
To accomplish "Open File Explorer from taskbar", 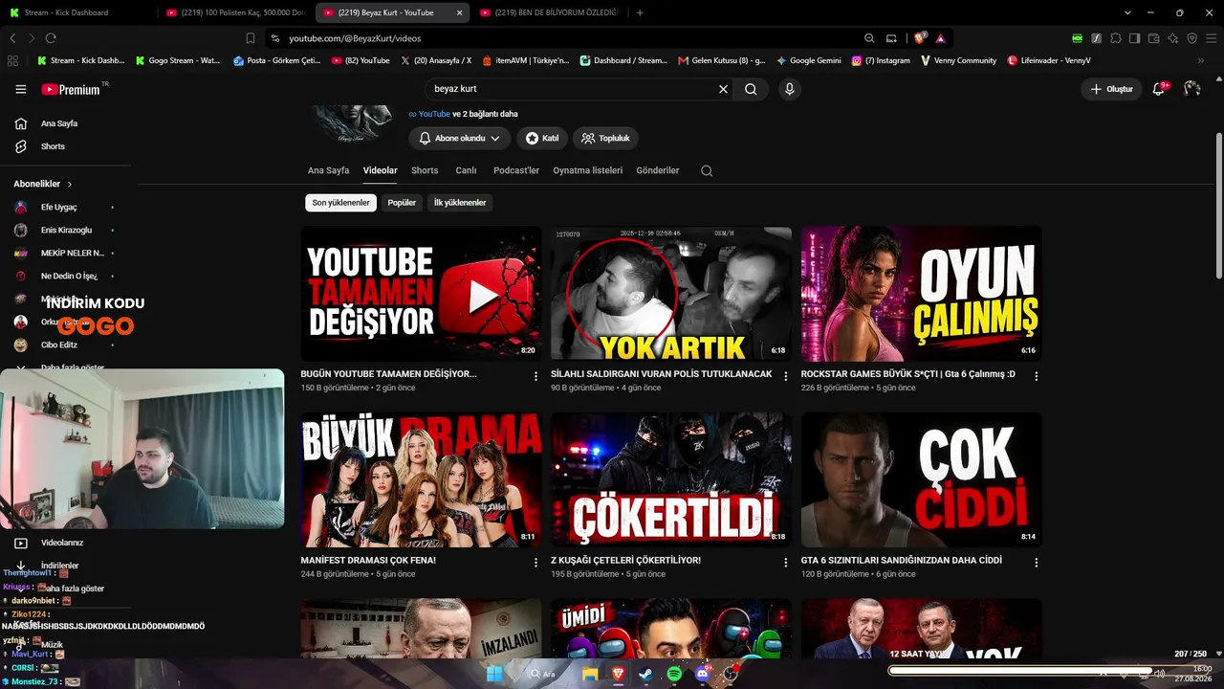I will point(590,674).
